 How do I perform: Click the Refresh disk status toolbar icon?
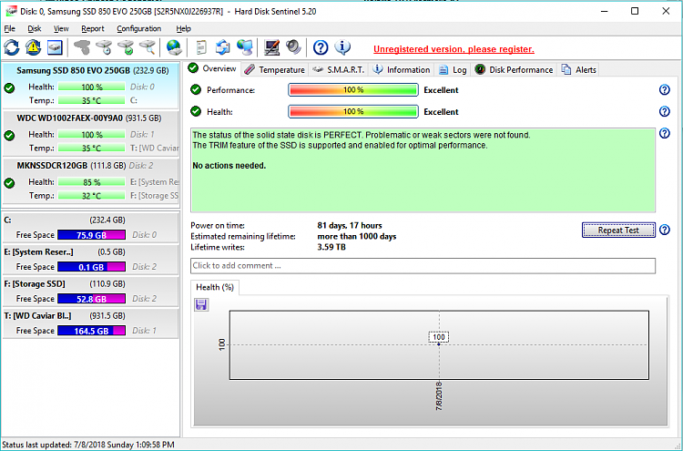tap(12, 47)
